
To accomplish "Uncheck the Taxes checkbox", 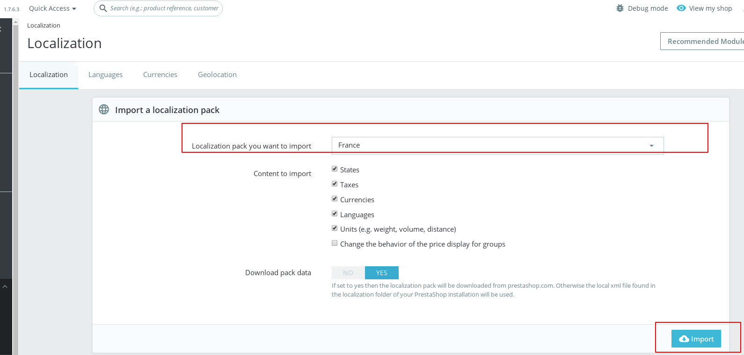I will tap(335, 184).
